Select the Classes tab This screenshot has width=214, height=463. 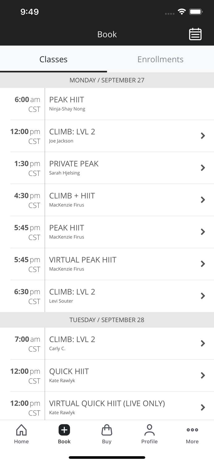tap(53, 59)
